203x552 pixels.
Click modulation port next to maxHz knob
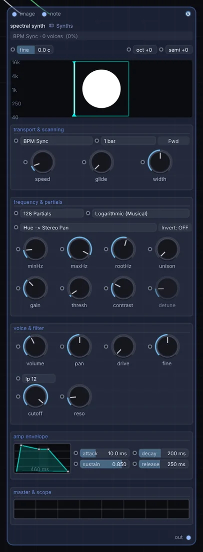click(62, 249)
